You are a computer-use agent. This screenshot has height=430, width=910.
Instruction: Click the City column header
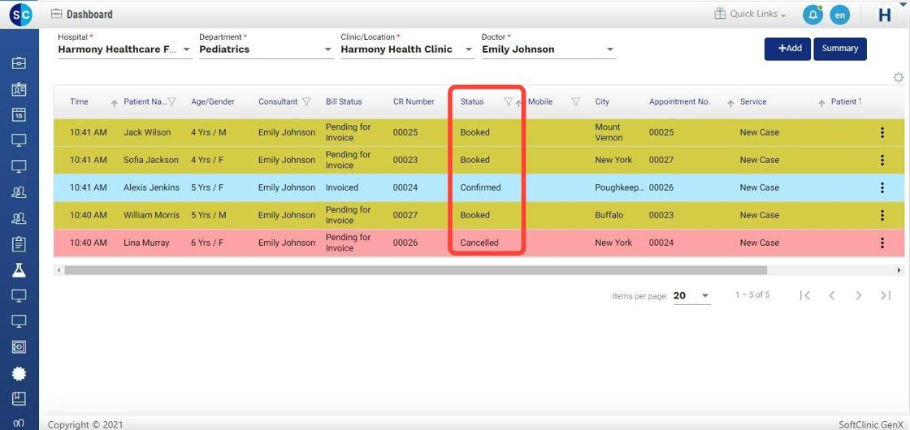click(x=602, y=101)
